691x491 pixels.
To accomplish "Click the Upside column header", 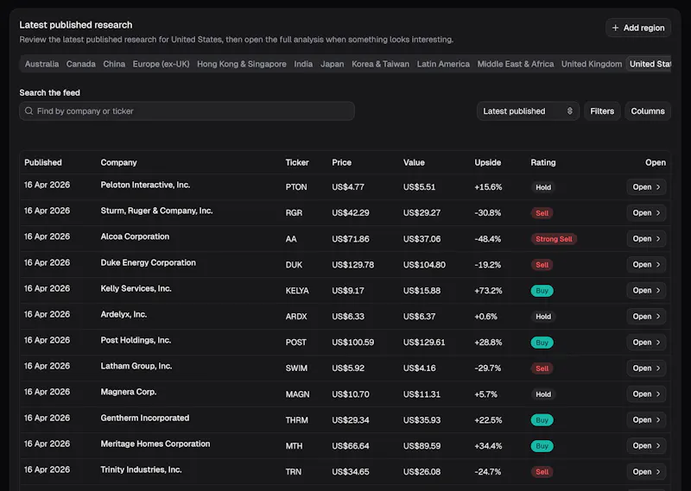I will point(488,162).
